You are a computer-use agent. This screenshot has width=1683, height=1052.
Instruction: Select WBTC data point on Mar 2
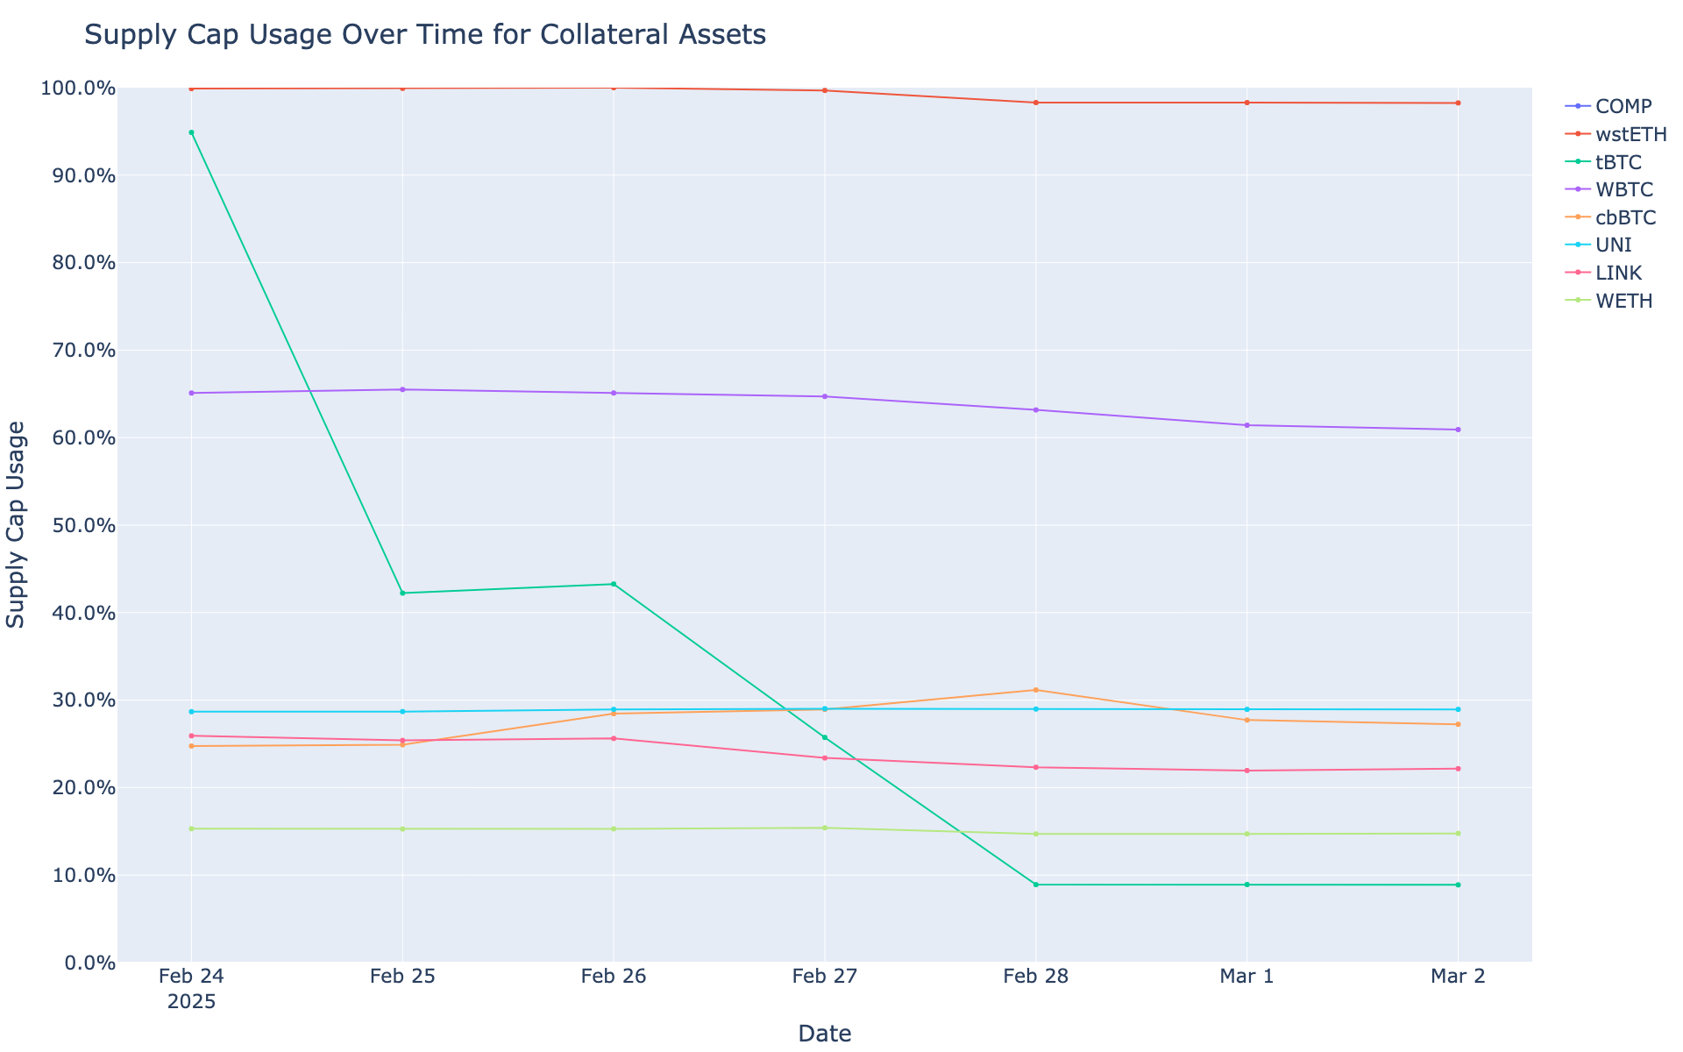click(1458, 430)
